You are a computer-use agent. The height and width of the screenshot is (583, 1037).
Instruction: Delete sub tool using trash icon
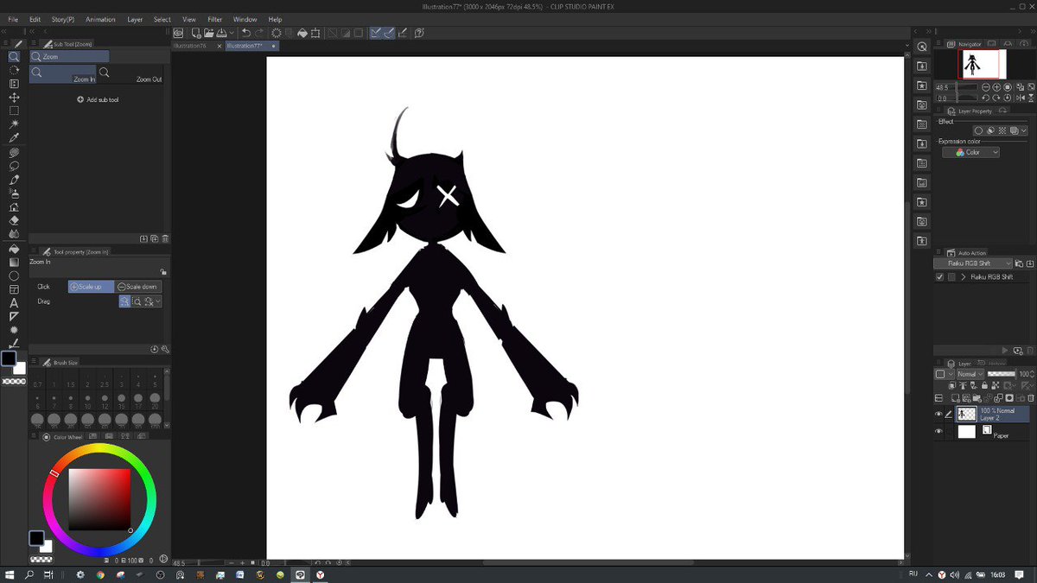(165, 238)
